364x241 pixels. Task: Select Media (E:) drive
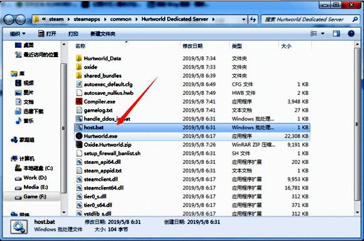[31, 187]
